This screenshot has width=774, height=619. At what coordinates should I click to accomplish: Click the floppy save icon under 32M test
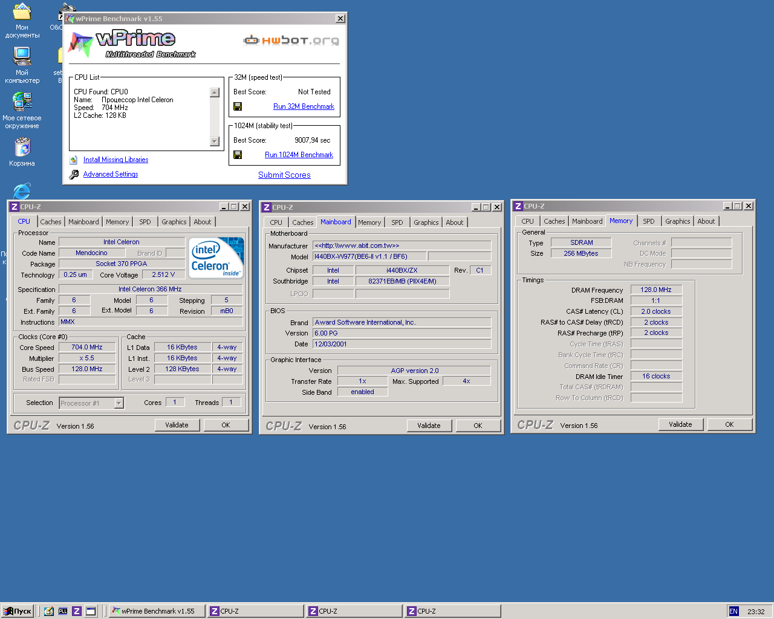click(x=238, y=106)
